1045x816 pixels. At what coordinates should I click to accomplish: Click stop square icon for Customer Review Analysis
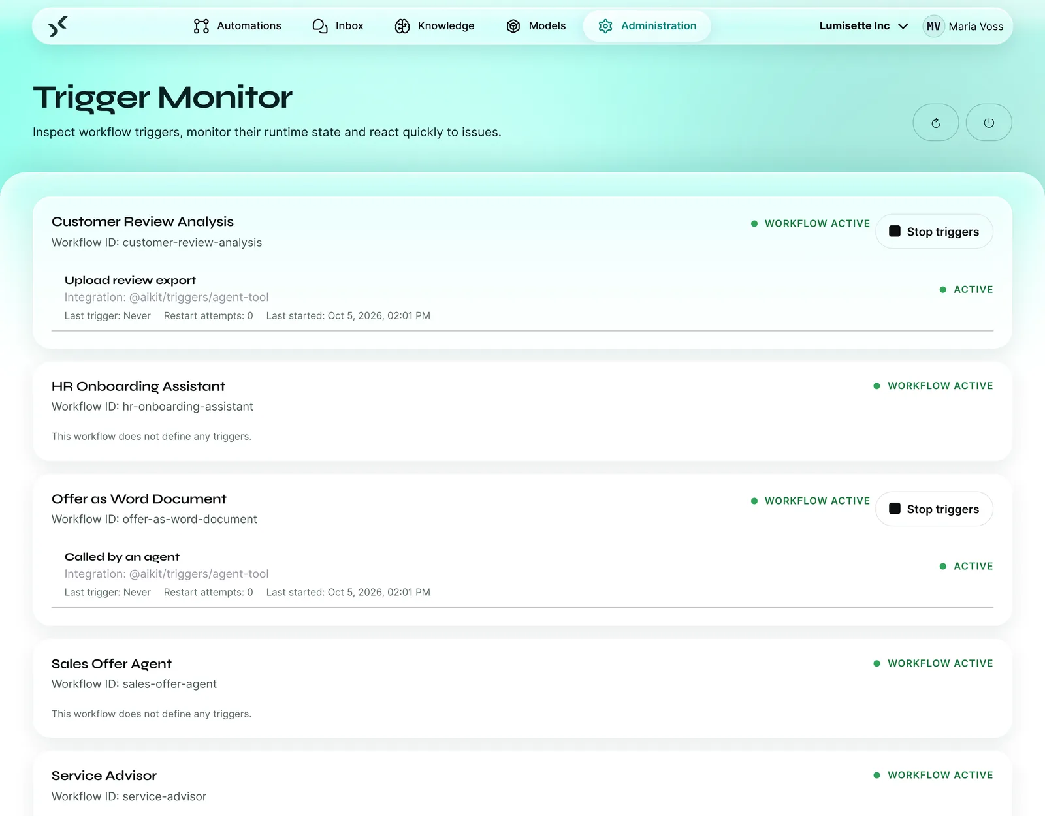coord(895,231)
